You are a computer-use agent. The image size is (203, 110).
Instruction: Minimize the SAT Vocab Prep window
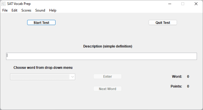170,4
